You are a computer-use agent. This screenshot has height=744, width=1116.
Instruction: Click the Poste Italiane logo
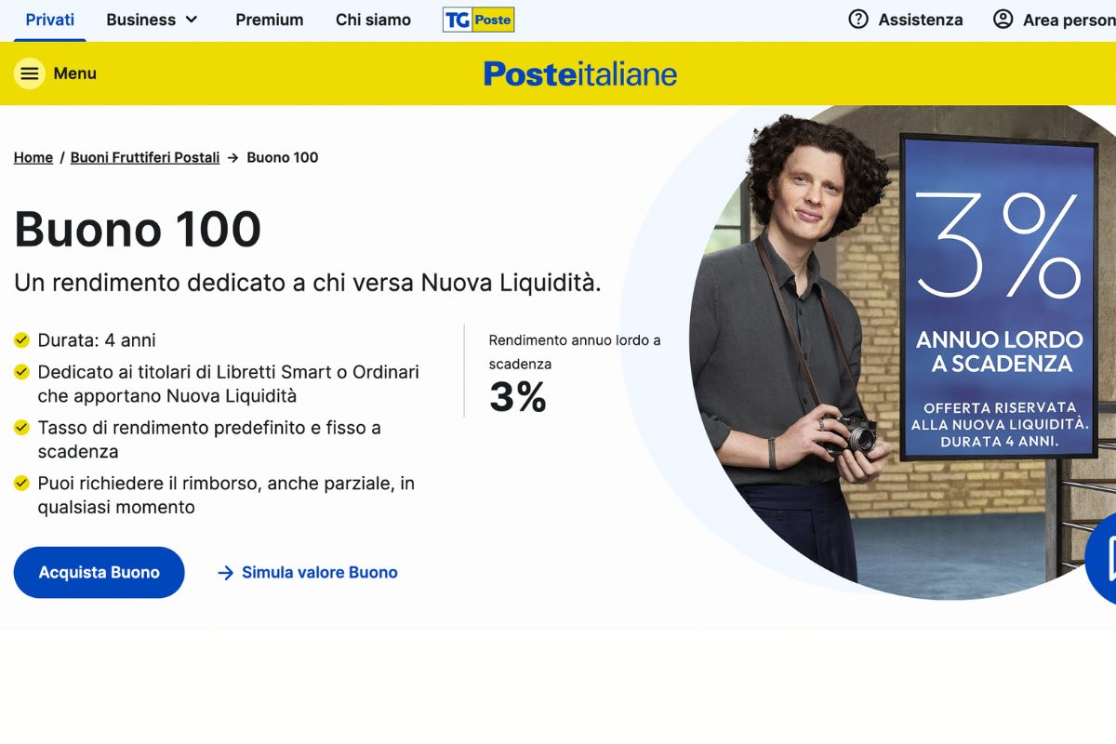coord(578,73)
